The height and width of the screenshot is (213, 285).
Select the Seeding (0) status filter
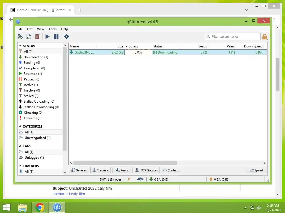pos(40,63)
